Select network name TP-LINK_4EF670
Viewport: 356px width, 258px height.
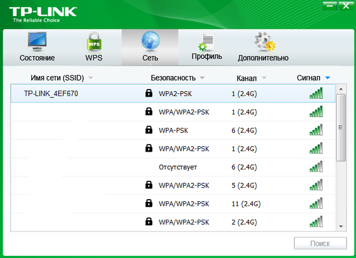pos(51,94)
